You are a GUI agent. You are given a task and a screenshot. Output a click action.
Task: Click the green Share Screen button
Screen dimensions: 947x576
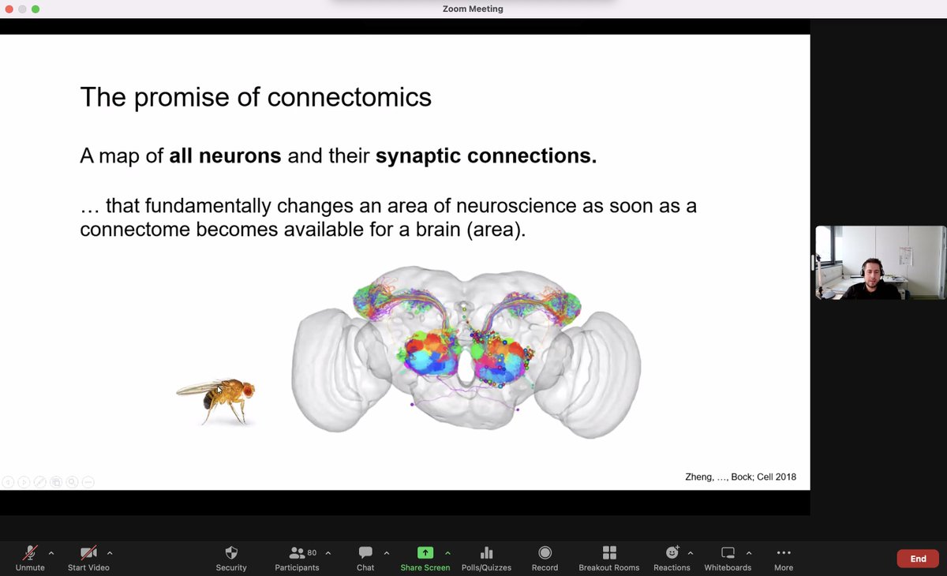tap(425, 558)
